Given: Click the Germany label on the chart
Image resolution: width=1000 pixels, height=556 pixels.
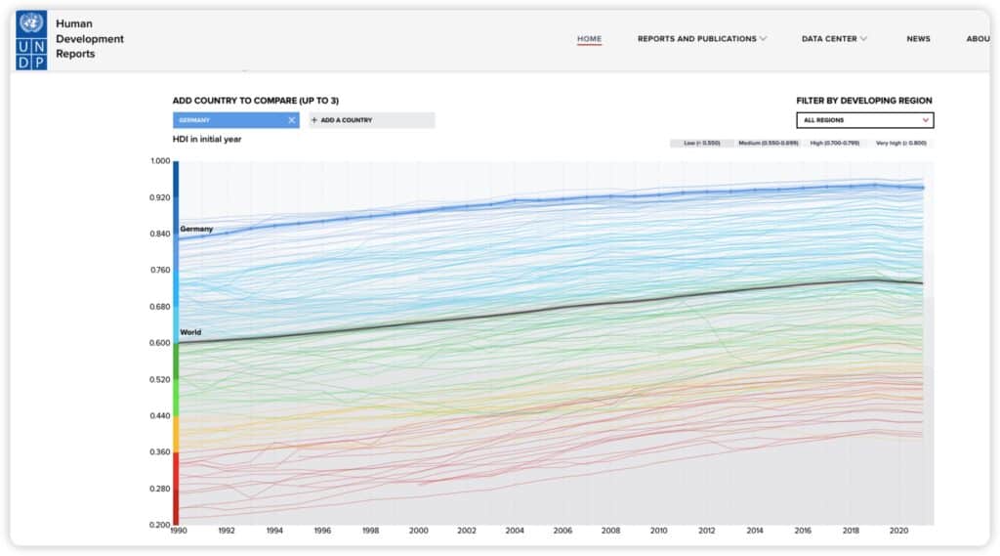Looking at the screenshot, I should point(196,229).
